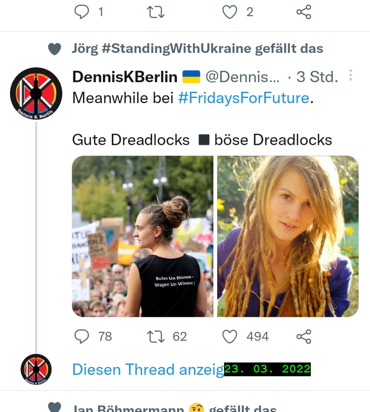Open the #FridaysForFuture hashtag
This screenshot has width=370, height=412.
pyautogui.click(x=243, y=98)
